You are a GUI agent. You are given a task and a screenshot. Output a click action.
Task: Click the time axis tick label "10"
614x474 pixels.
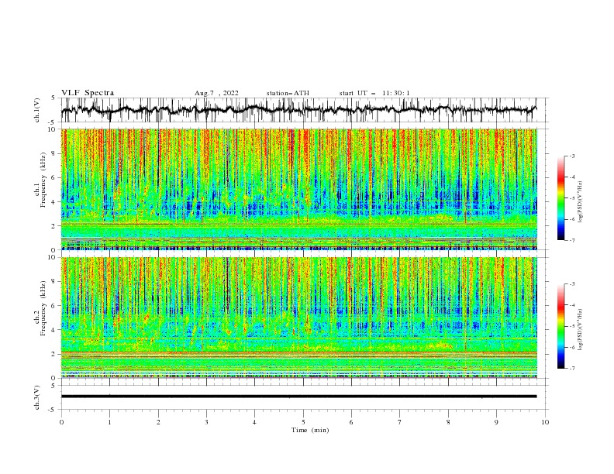[x=545, y=422]
